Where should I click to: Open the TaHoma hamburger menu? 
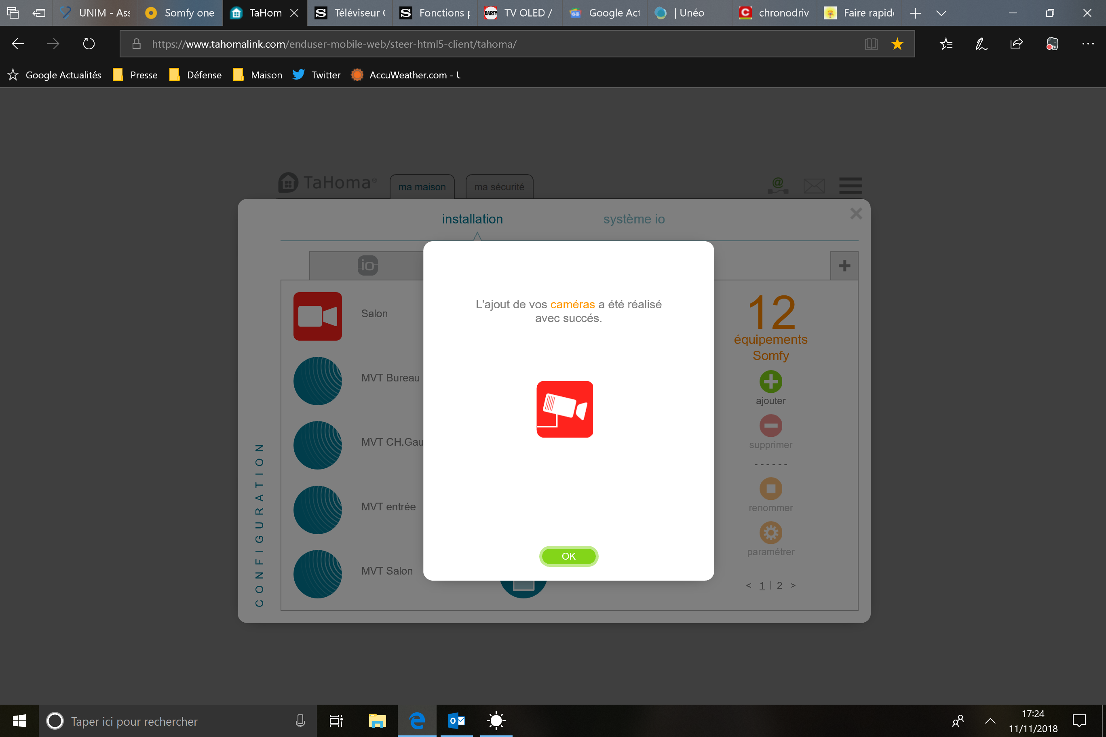coord(850,185)
